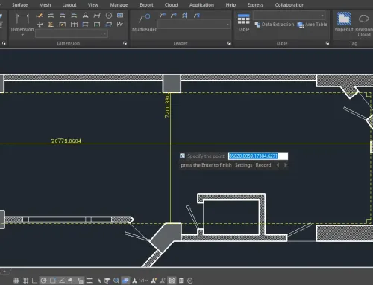Select the orange I-beam dimension icon

(51, 25)
